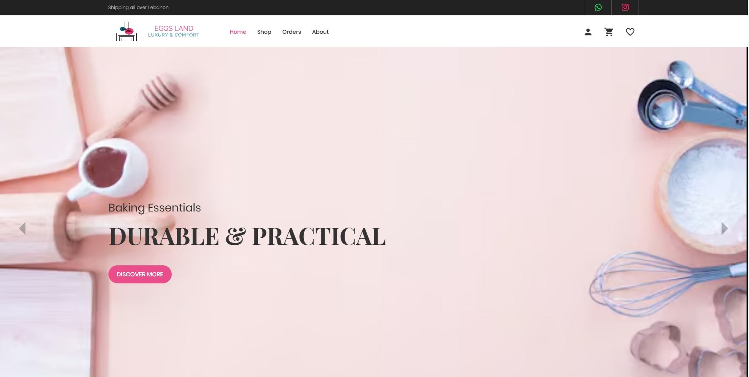The height and width of the screenshot is (377, 749).
Task: Click the Durable & Practical headline
Action: click(247, 237)
